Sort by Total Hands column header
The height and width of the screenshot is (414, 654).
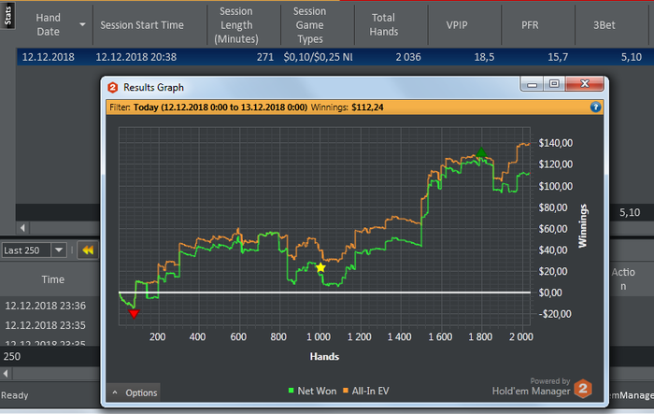(384, 25)
